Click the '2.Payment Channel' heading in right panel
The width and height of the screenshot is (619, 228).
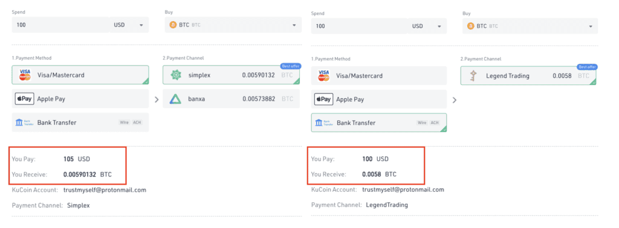tap(481, 59)
